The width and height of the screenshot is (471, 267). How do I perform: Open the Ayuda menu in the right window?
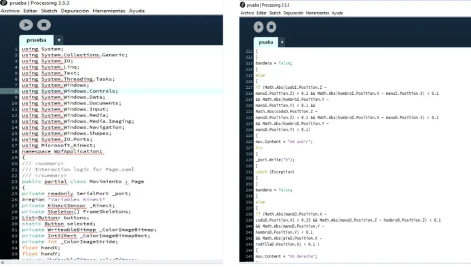coord(337,13)
